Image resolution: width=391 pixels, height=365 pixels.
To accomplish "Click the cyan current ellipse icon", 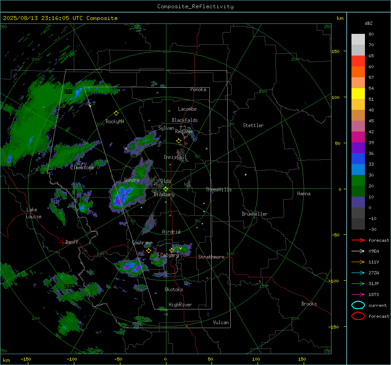I will (358, 305).
